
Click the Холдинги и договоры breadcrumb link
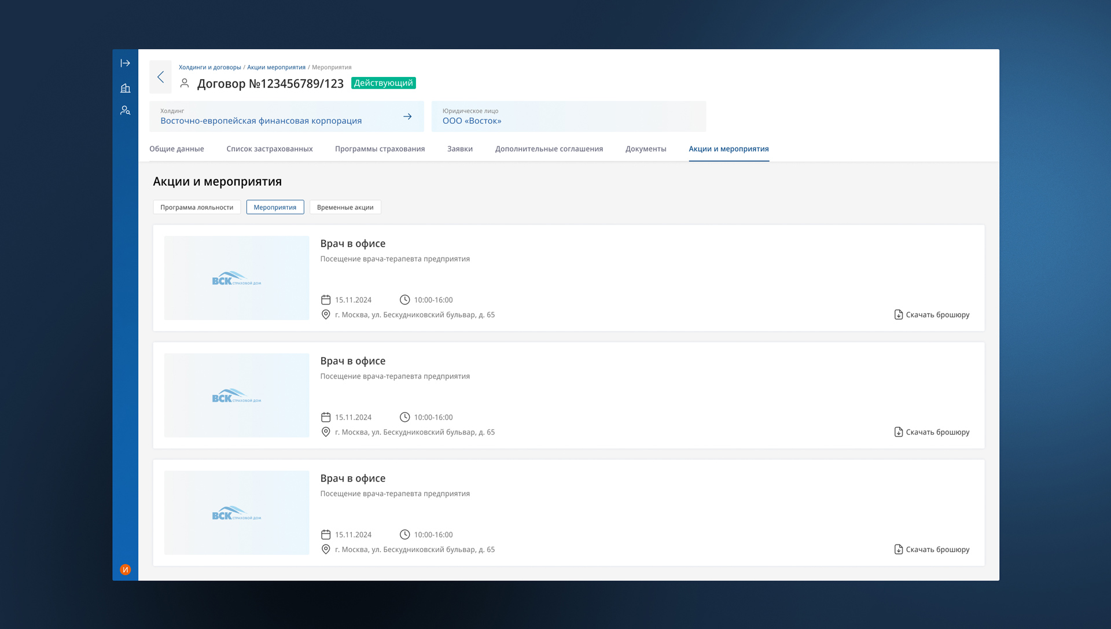pyautogui.click(x=209, y=67)
